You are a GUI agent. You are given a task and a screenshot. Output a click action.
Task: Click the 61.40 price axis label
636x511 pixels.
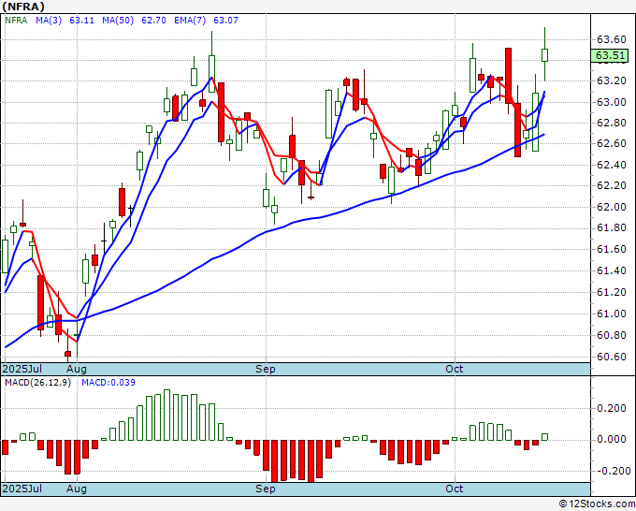(x=612, y=270)
